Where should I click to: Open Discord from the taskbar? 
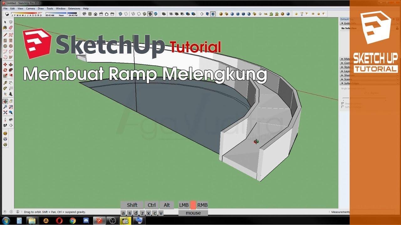[x=86, y=221]
